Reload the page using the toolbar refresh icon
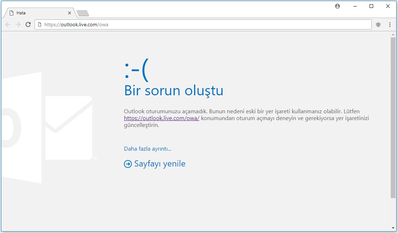 click(28, 24)
